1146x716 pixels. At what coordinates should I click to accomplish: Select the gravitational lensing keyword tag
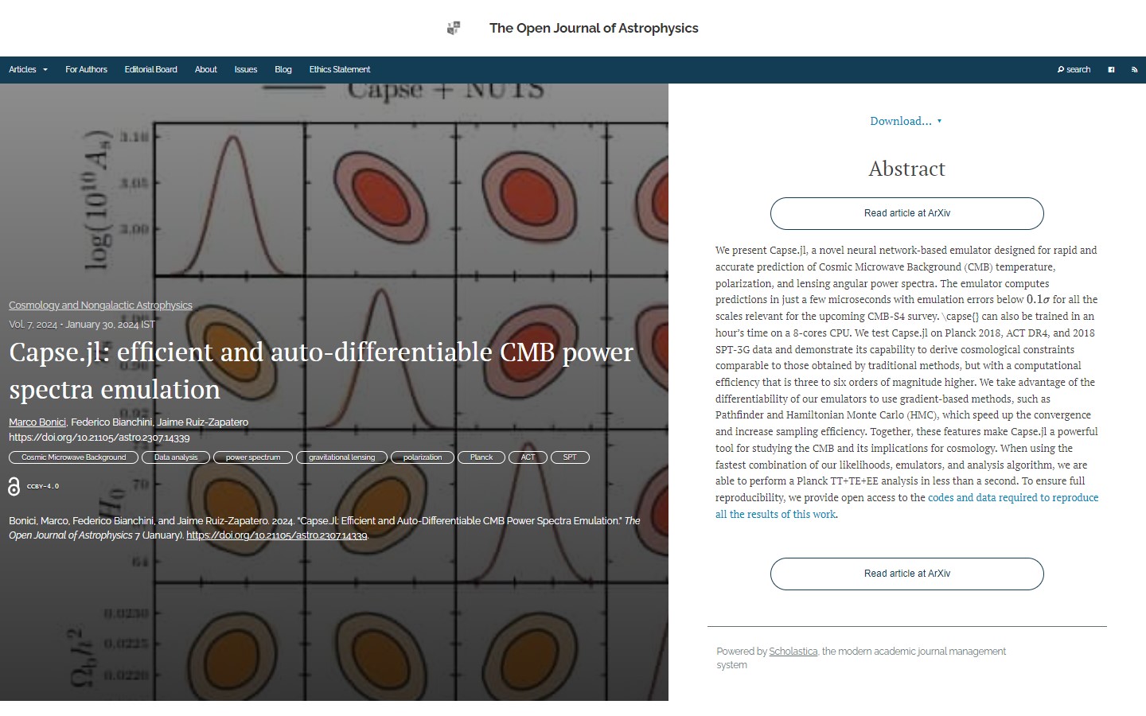(x=341, y=457)
